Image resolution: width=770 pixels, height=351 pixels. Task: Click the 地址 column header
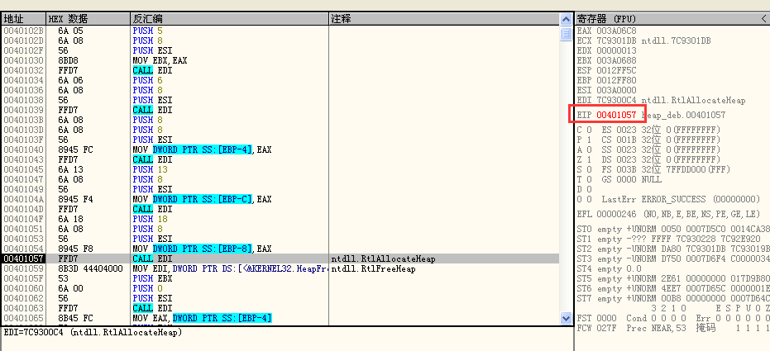tap(22, 18)
